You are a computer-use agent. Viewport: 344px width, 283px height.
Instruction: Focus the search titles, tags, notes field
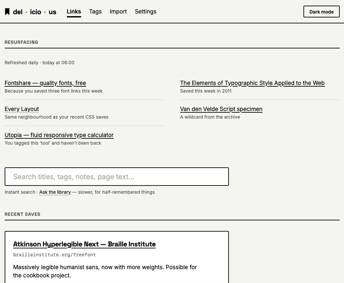[x=117, y=177]
